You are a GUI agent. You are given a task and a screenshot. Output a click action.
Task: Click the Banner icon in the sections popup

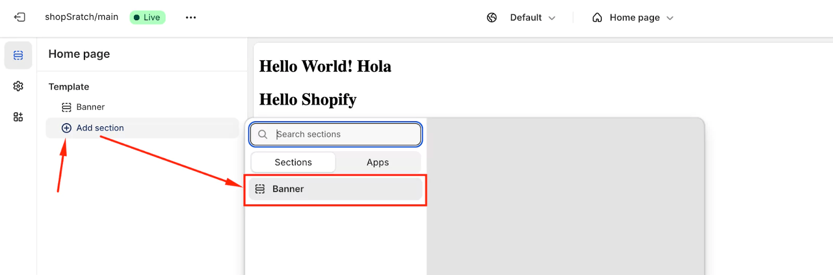260,189
